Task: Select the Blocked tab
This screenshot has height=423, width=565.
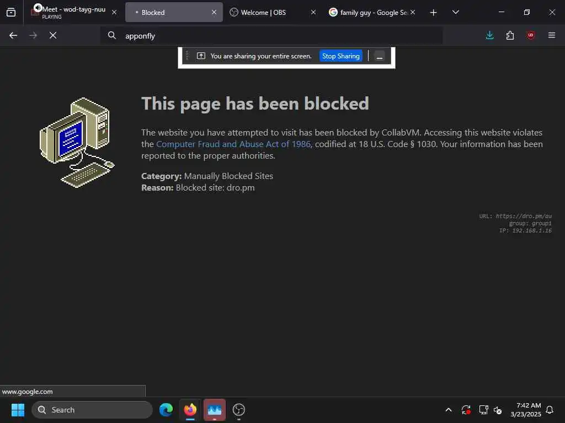Action: click(174, 12)
